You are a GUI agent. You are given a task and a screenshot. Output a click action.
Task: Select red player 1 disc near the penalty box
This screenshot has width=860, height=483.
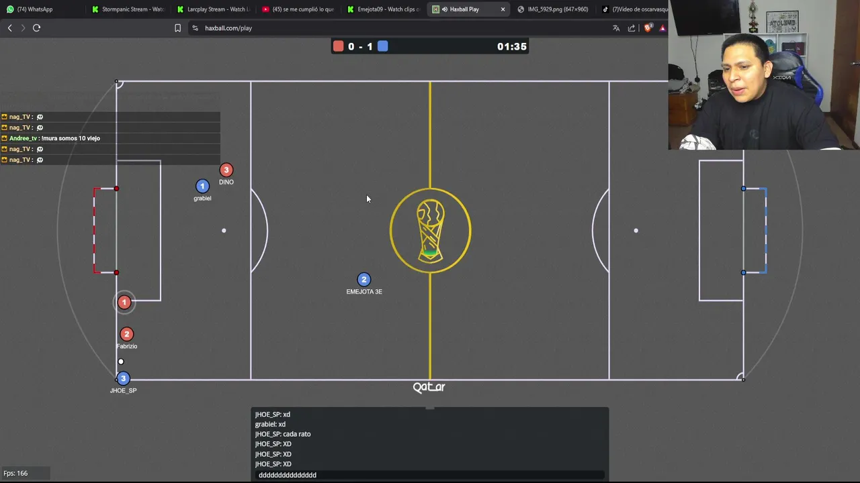pyautogui.click(x=124, y=303)
